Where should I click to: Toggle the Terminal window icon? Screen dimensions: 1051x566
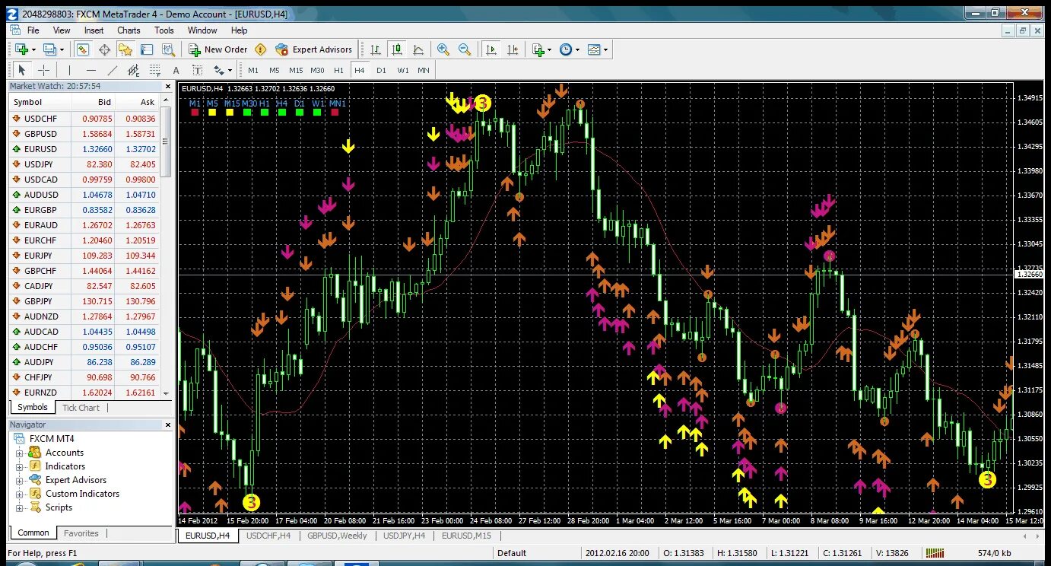[x=147, y=49]
